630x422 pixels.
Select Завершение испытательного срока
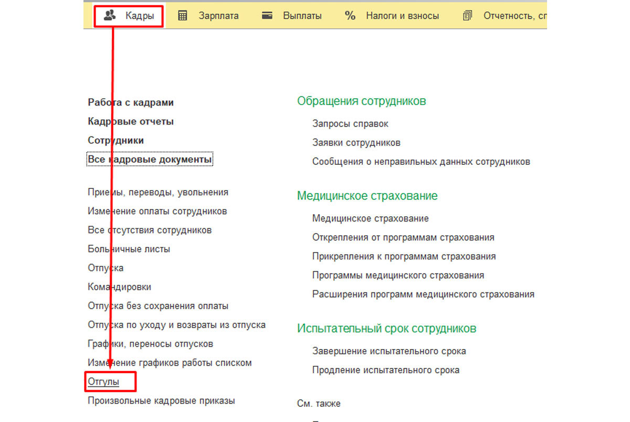(x=389, y=351)
